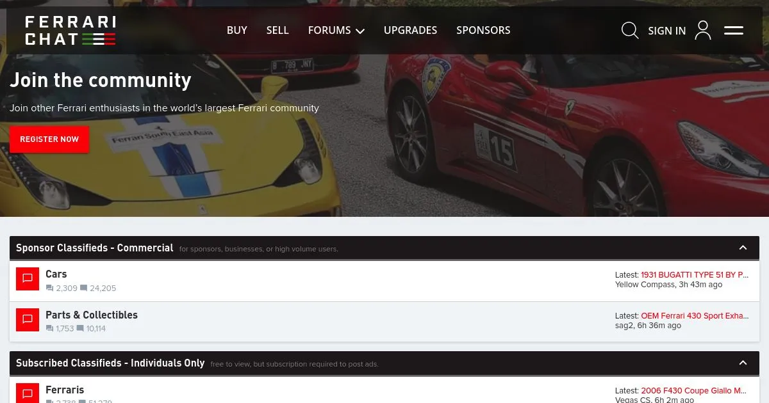Screen dimensions: 769x403
Task: Click the red icon beside Parts & Collectibles
Action: click(28, 319)
